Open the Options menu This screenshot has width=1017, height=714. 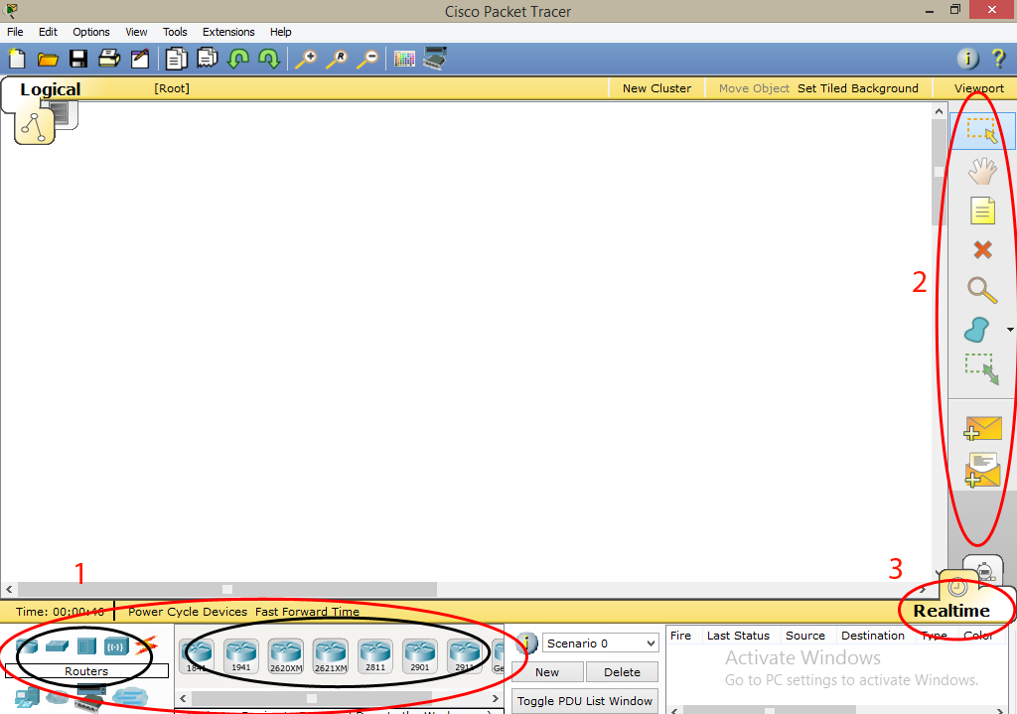click(90, 31)
